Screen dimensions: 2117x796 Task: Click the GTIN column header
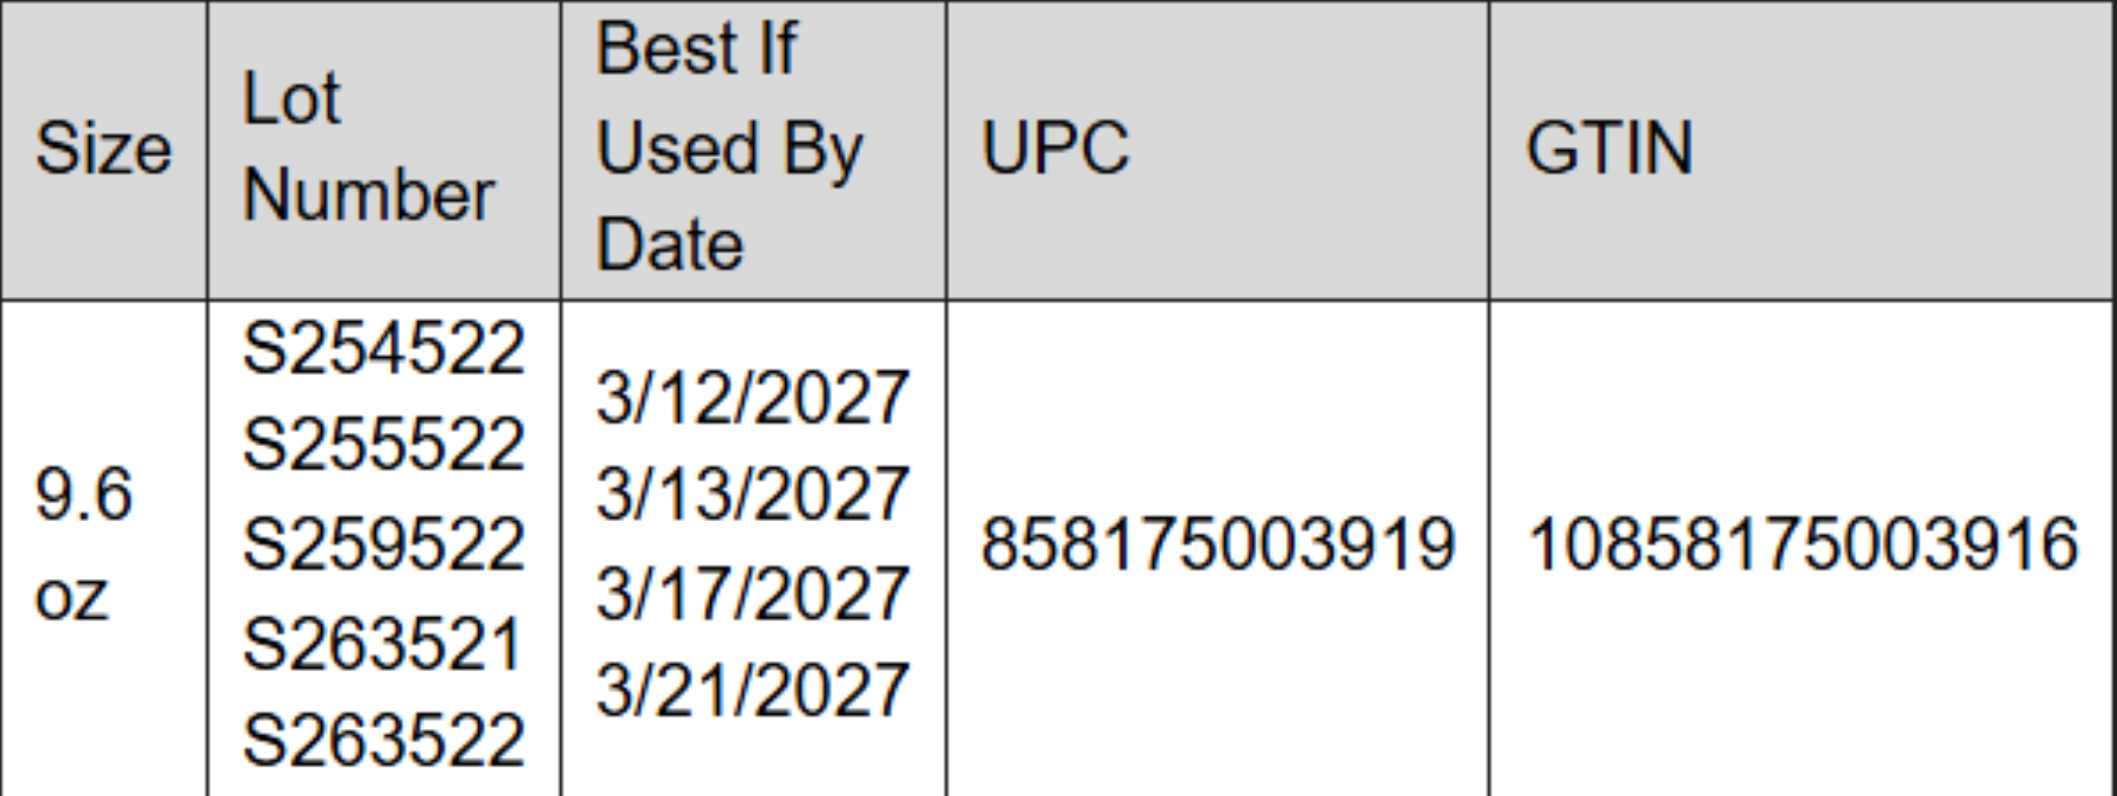coord(1609,148)
